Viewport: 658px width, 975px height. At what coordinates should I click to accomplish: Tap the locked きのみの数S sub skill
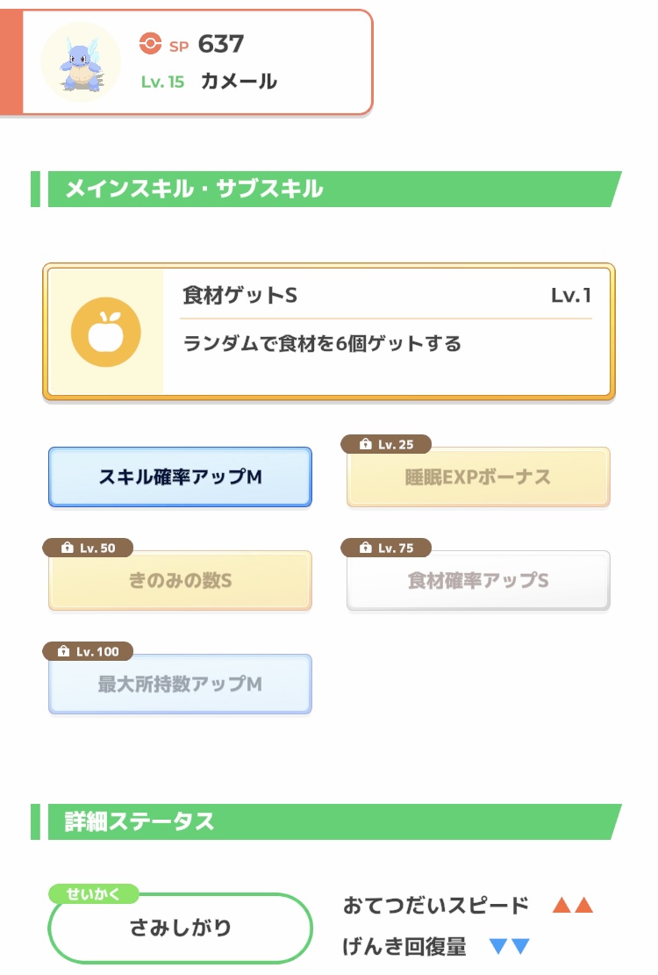tap(180, 580)
